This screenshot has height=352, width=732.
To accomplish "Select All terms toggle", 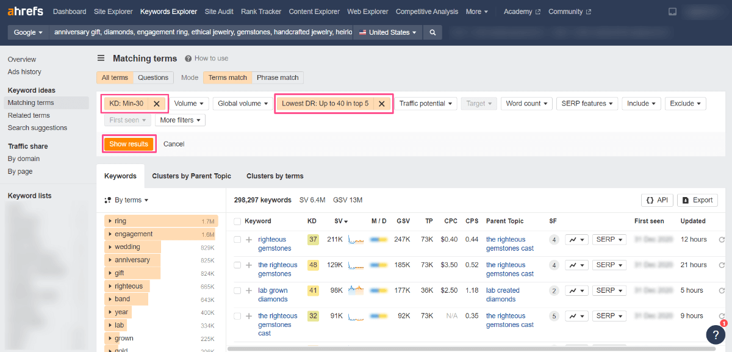I will 115,77.
